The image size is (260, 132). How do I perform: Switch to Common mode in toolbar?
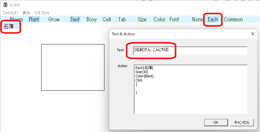233,19
